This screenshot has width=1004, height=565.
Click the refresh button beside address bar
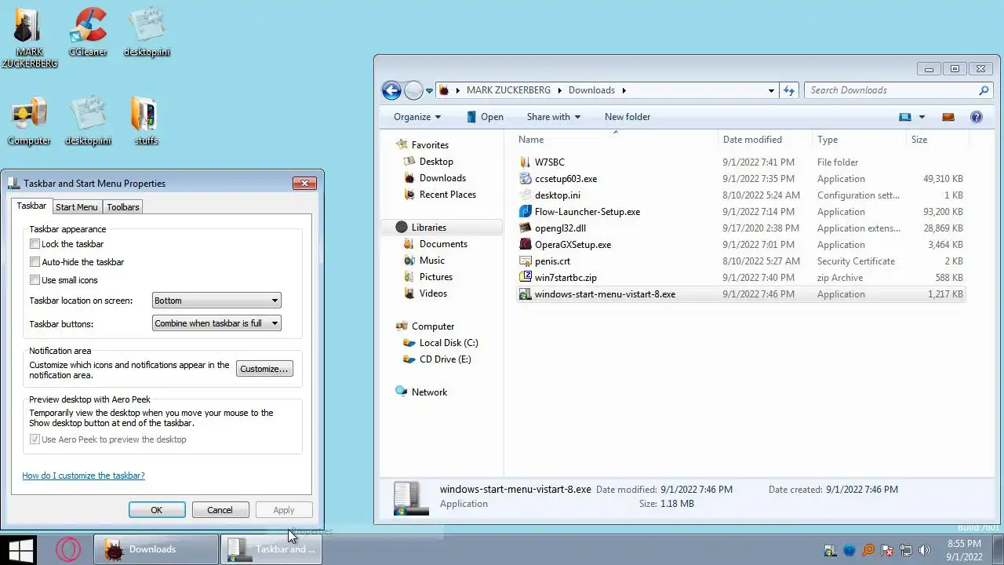click(x=789, y=90)
